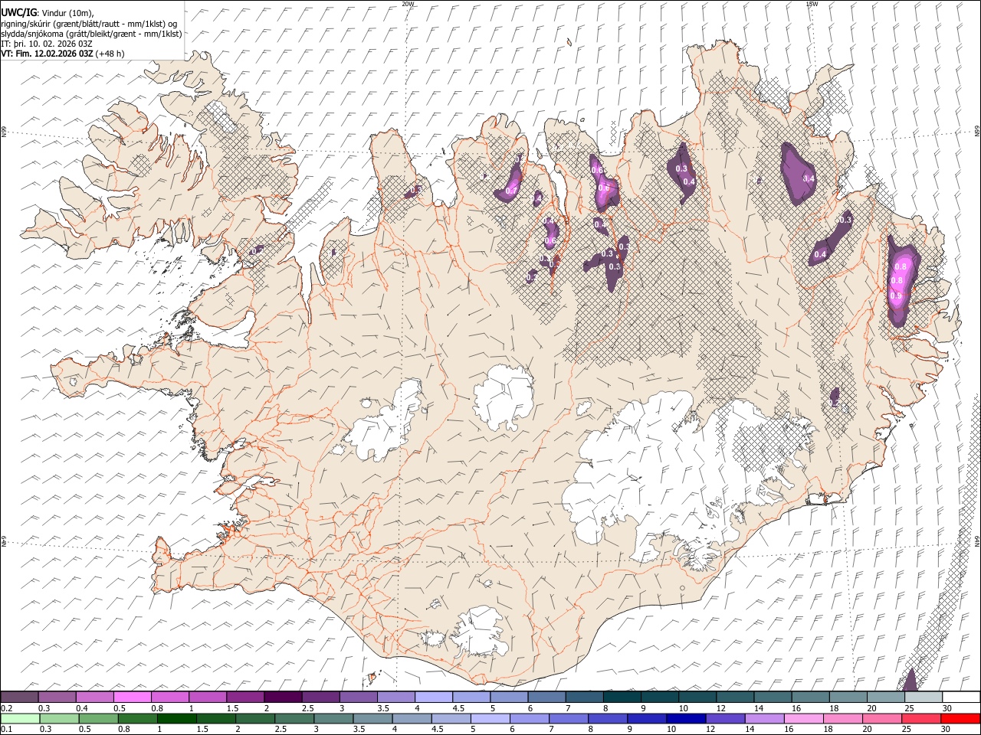Screen dimensions: 981x735
Task: Click the UWC/IG title label
Action: pos(18,13)
